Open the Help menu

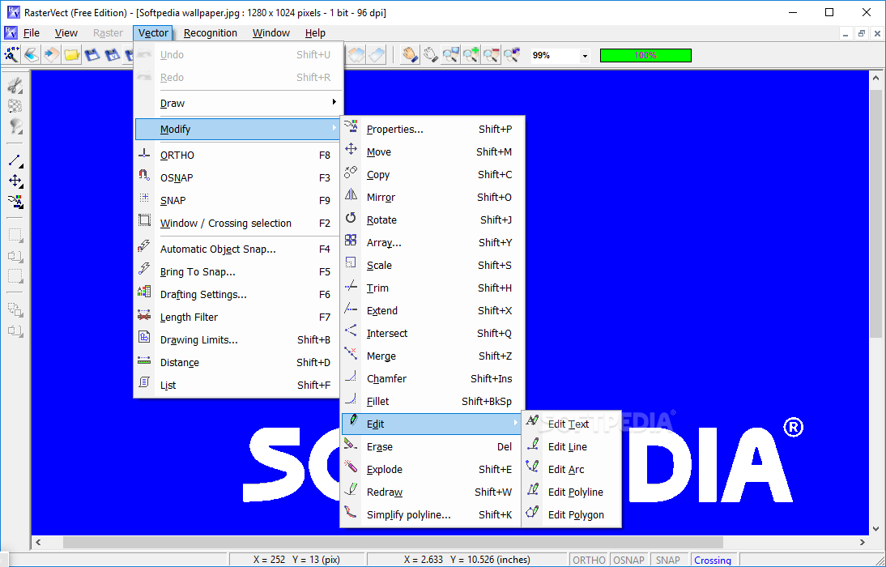(315, 32)
